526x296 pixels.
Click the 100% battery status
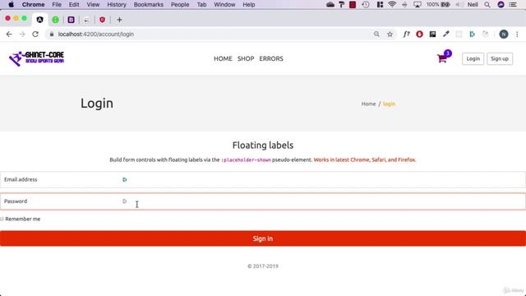[438, 5]
